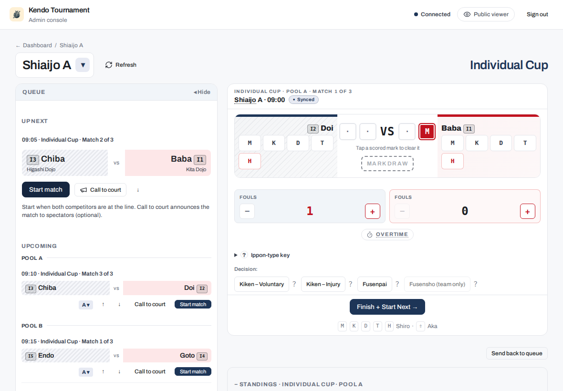Score Men (M) for Doi

coord(250,143)
